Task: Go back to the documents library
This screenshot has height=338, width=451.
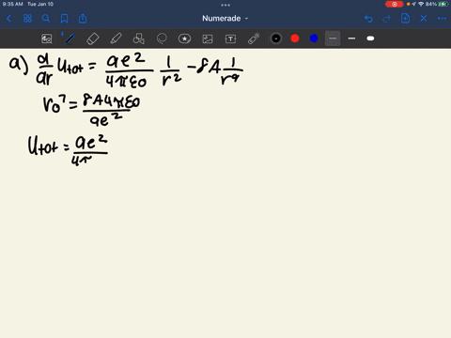Action: point(8,19)
